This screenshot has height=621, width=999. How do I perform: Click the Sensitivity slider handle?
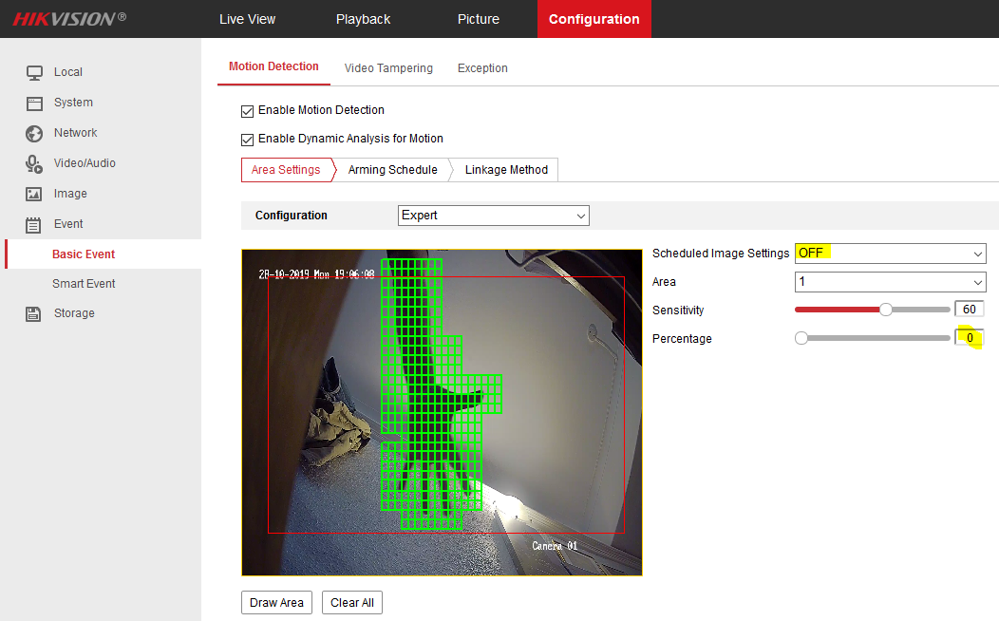886,310
